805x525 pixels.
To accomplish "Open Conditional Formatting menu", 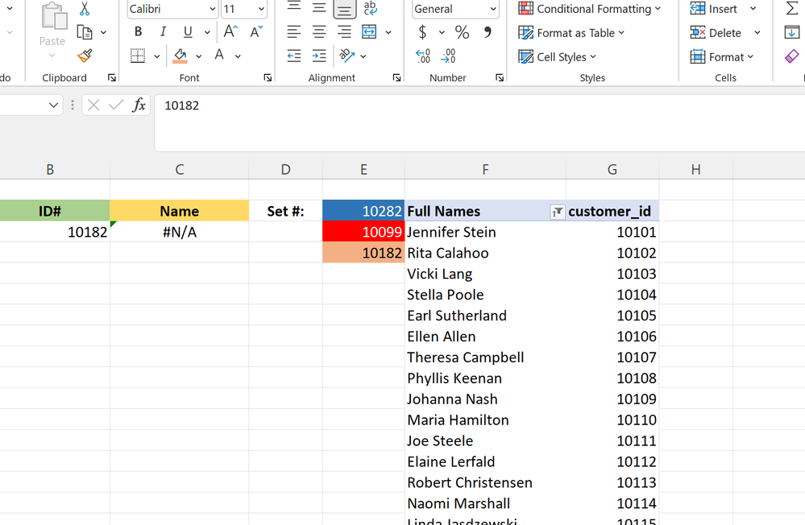I will (589, 9).
